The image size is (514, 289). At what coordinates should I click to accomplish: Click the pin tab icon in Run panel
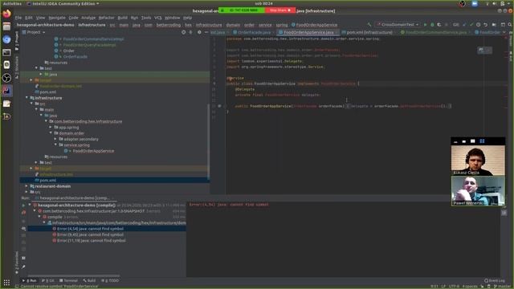pos(23,267)
